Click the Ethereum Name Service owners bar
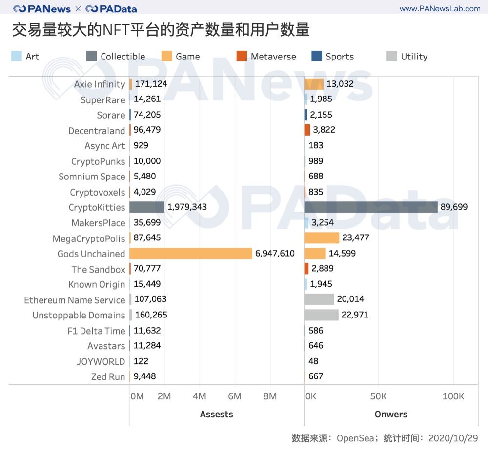 click(x=319, y=299)
